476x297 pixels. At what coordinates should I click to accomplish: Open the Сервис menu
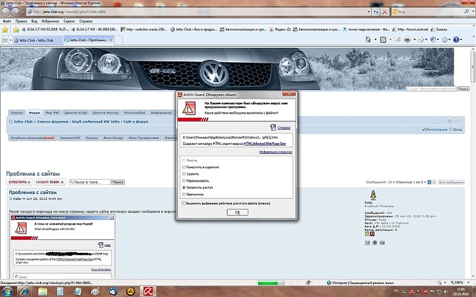tap(69, 21)
